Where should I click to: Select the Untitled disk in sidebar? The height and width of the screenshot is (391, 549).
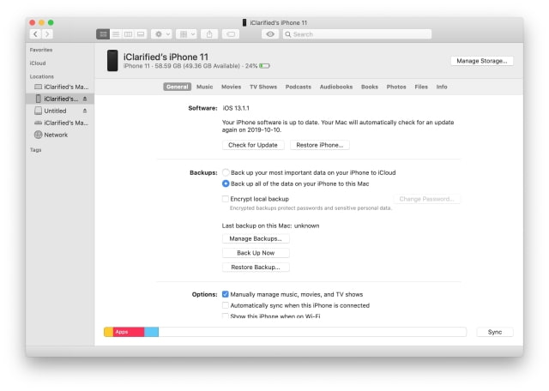[60, 111]
